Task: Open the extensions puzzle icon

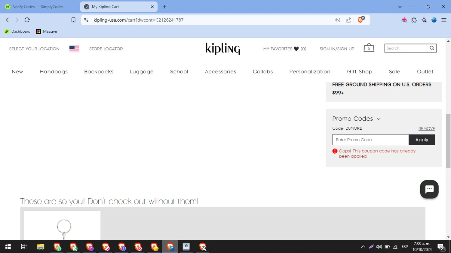Action: 414,20
